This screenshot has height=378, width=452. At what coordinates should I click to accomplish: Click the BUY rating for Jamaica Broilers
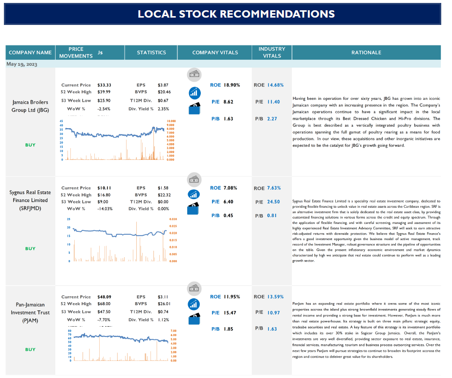coord(30,145)
